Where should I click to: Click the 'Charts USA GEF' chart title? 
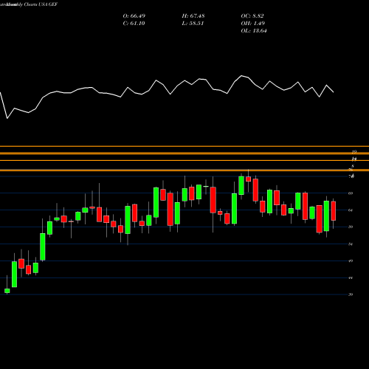coord(41,4)
